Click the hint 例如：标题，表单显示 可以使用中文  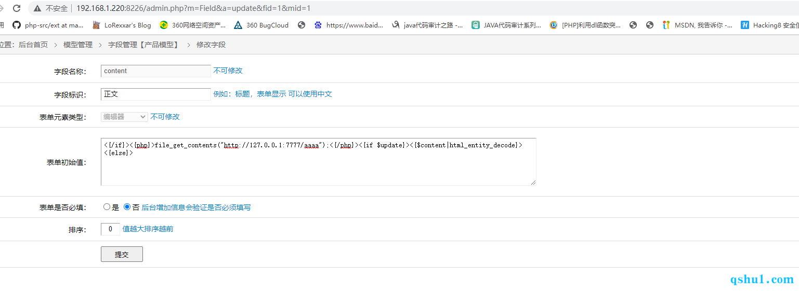pyautogui.click(x=272, y=94)
